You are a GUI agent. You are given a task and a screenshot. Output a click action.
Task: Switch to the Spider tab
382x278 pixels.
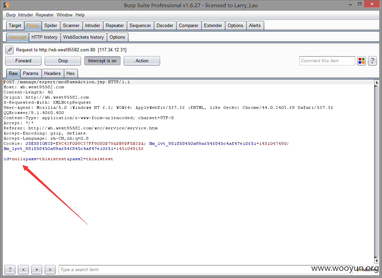(51, 25)
